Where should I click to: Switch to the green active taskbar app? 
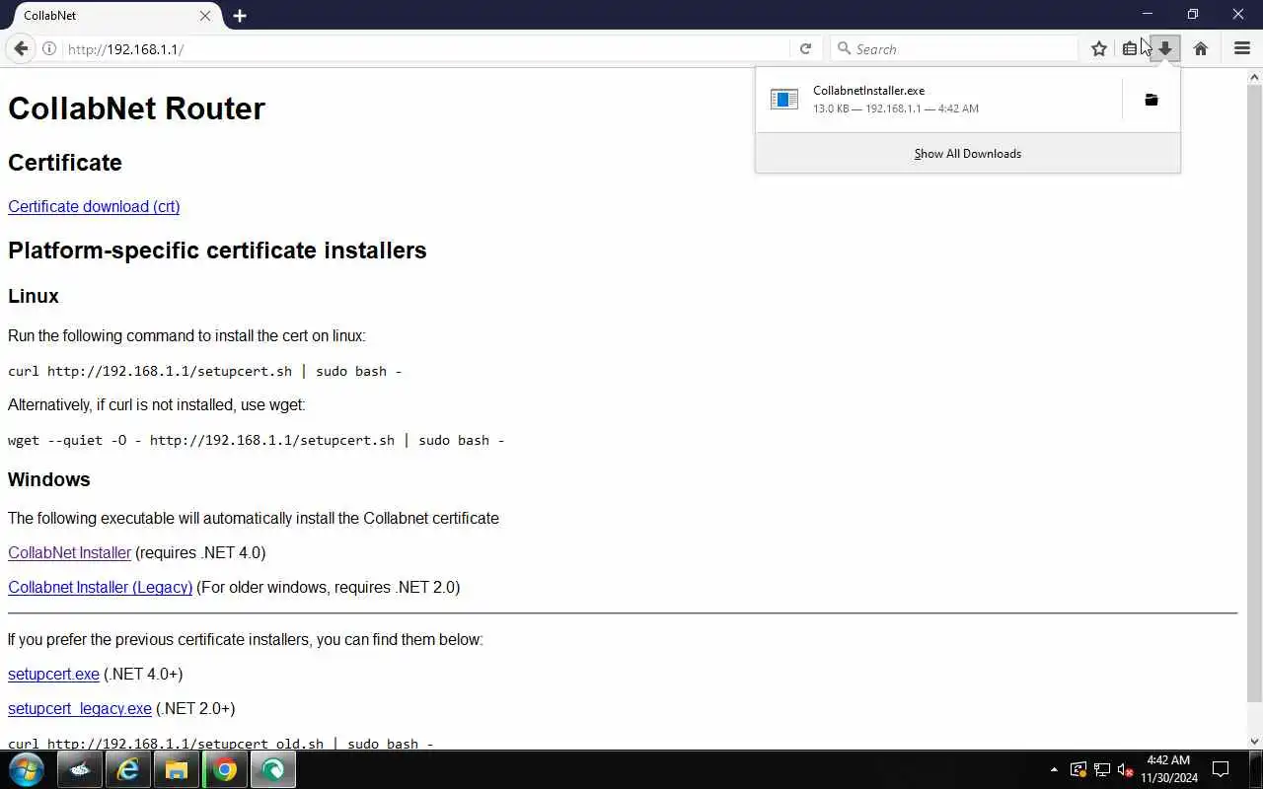tap(273, 769)
